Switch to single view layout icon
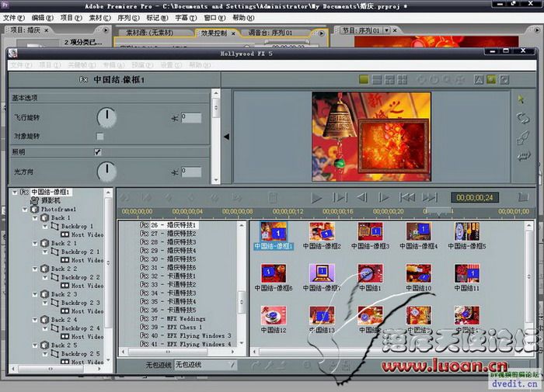The height and width of the screenshot is (392, 544). (364, 80)
